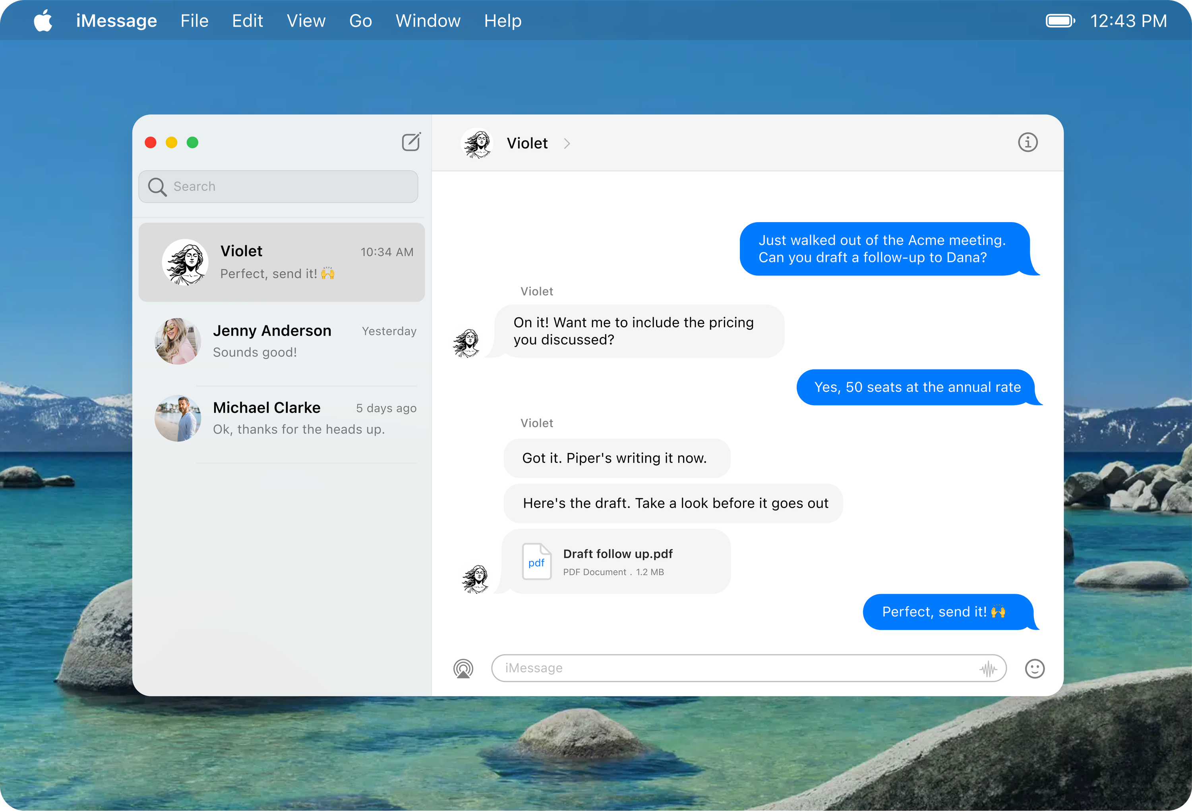
Task: Open the Apple menu logo
Action: point(43,21)
